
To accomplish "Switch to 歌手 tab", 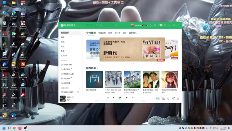I will [125, 33].
